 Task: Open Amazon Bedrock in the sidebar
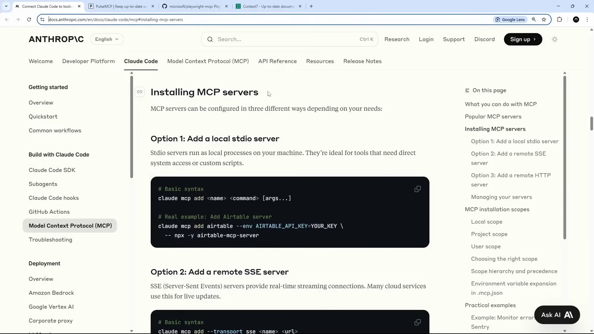coord(51,293)
